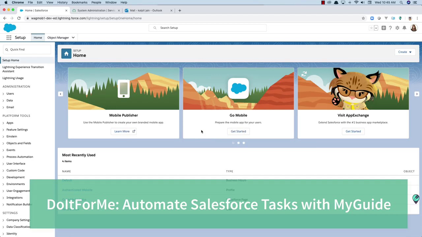Click the Favorites star in Salesforce header
The image size is (422, 237).
(x=371, y=28)
